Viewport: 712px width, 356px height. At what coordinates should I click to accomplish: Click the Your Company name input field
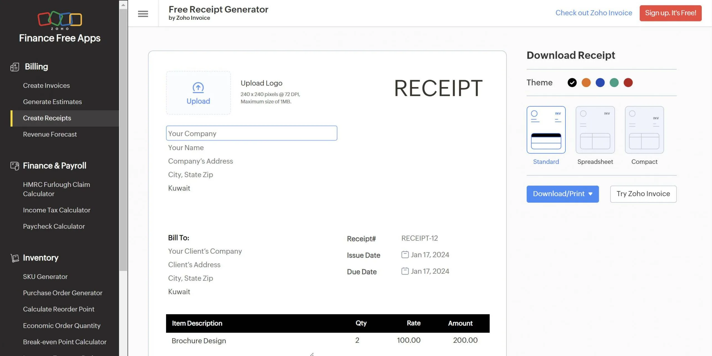[251, 133]
